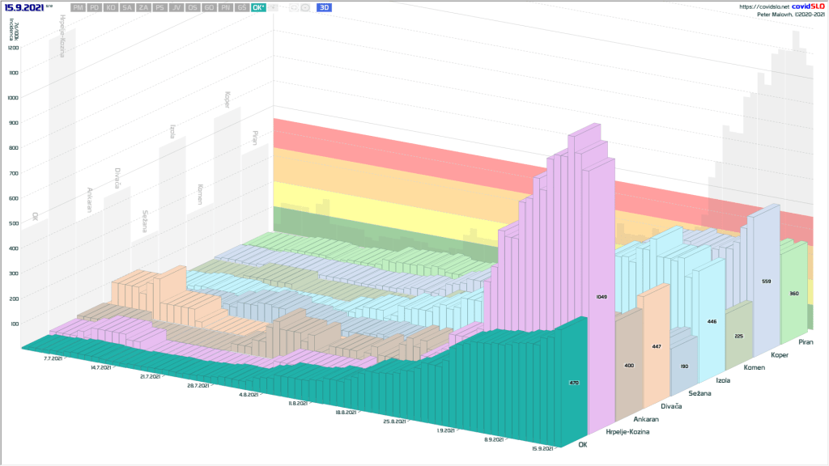Click the Koper axis label

point(780,354)
